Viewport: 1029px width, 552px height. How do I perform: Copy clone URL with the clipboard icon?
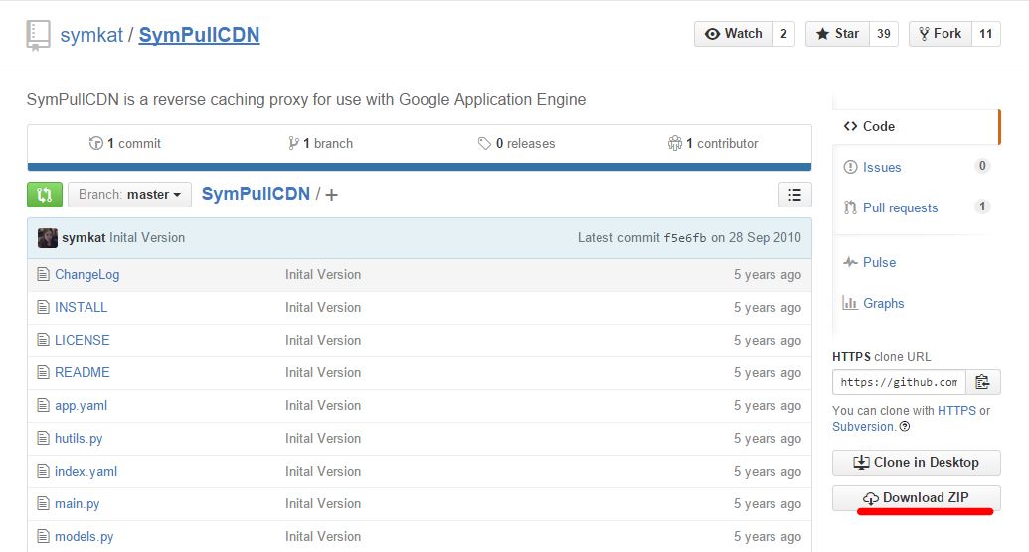pos(982,382)
